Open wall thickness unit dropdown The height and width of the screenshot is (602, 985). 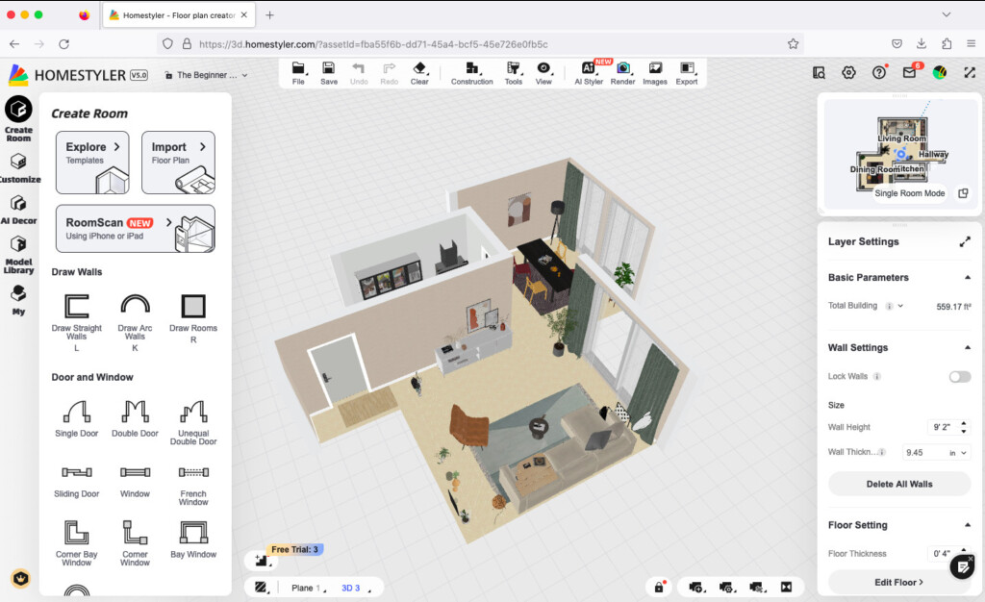(x=958, y=453)
